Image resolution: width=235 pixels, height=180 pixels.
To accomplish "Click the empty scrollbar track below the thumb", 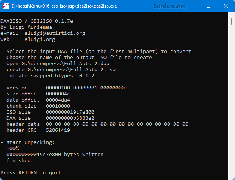I will click(x=232, y=102).
